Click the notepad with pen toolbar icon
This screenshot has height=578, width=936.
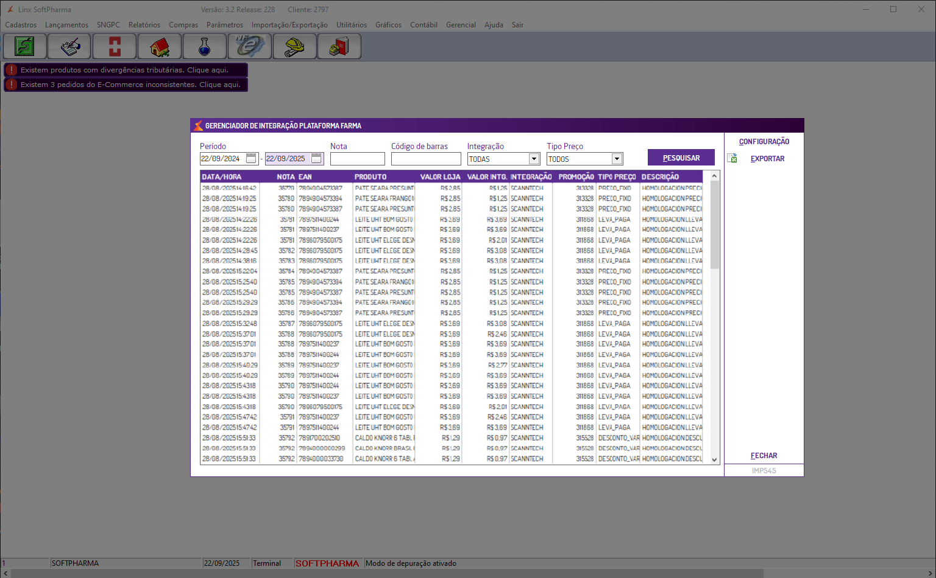[x=70, y=46]
